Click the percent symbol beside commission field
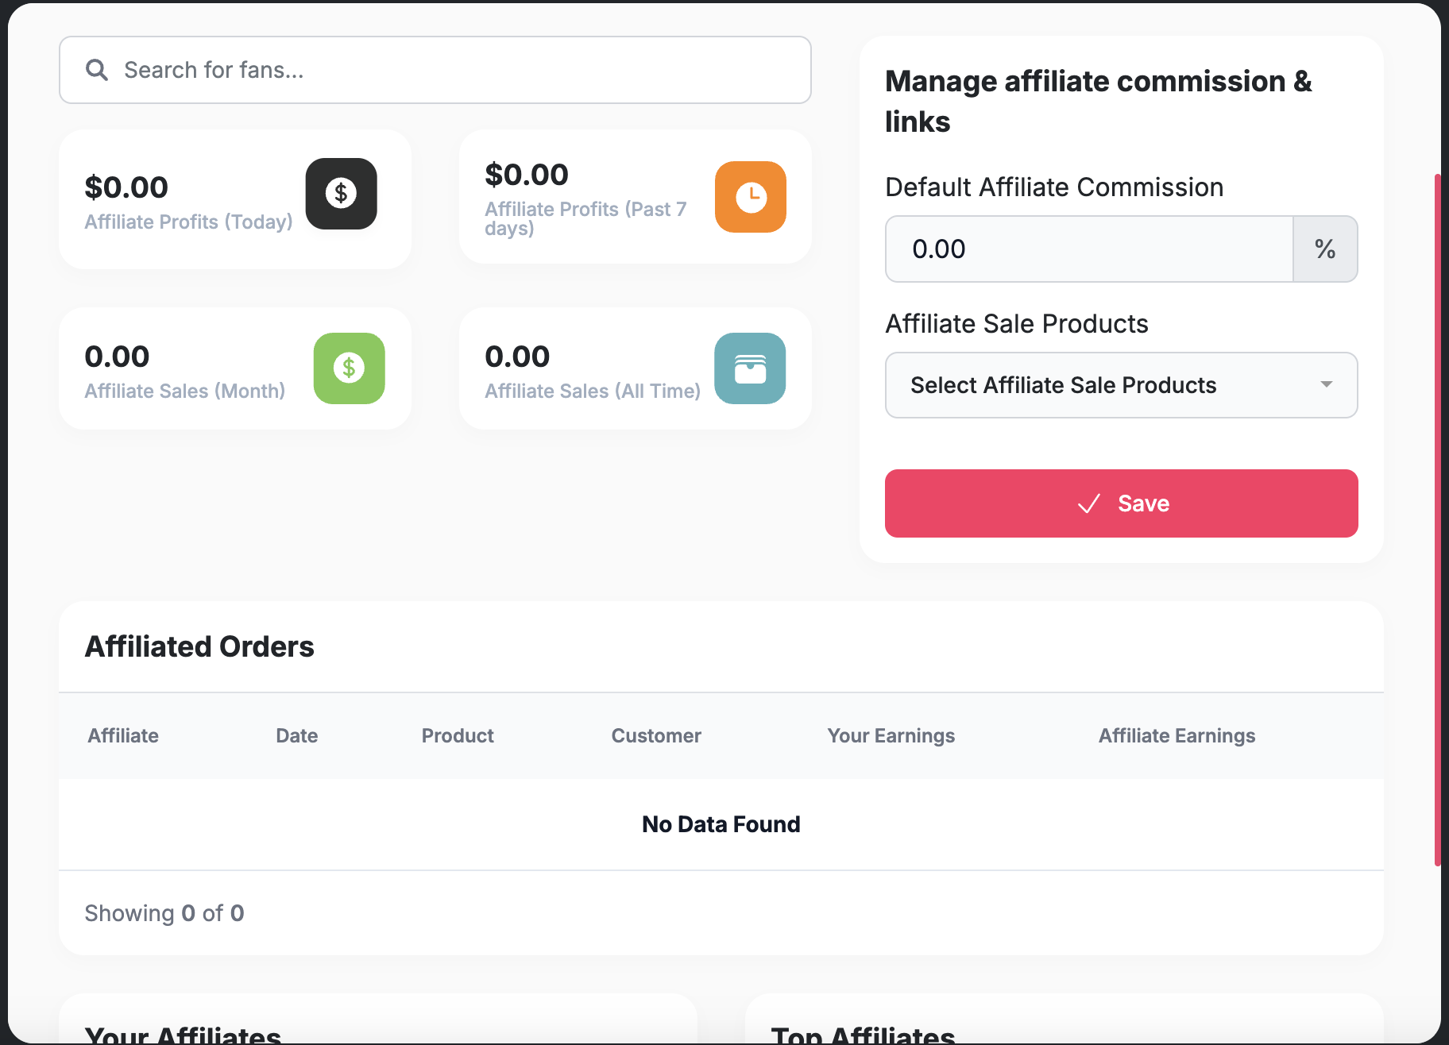 tap(1325, 249)
